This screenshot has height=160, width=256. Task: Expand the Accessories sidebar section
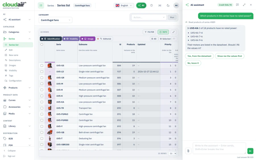pos(17,107)
